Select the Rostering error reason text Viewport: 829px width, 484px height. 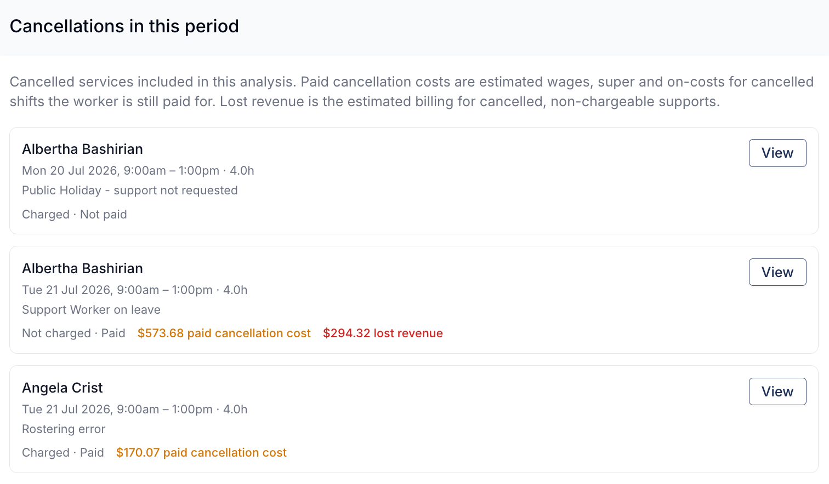[64, 429]
